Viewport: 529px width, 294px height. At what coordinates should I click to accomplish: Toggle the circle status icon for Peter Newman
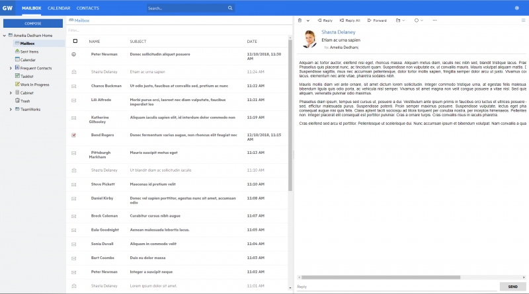point(74,54)
